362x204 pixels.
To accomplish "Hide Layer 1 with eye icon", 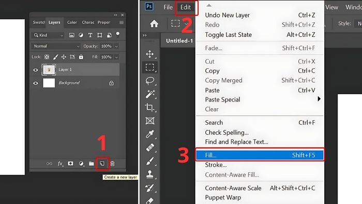I will [x=36, y=70].
